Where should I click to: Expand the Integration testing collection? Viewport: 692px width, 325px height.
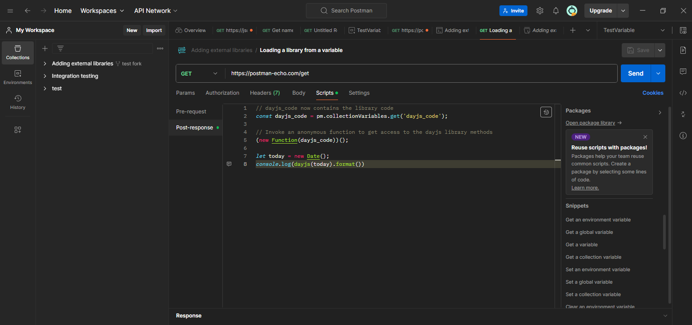45,76
